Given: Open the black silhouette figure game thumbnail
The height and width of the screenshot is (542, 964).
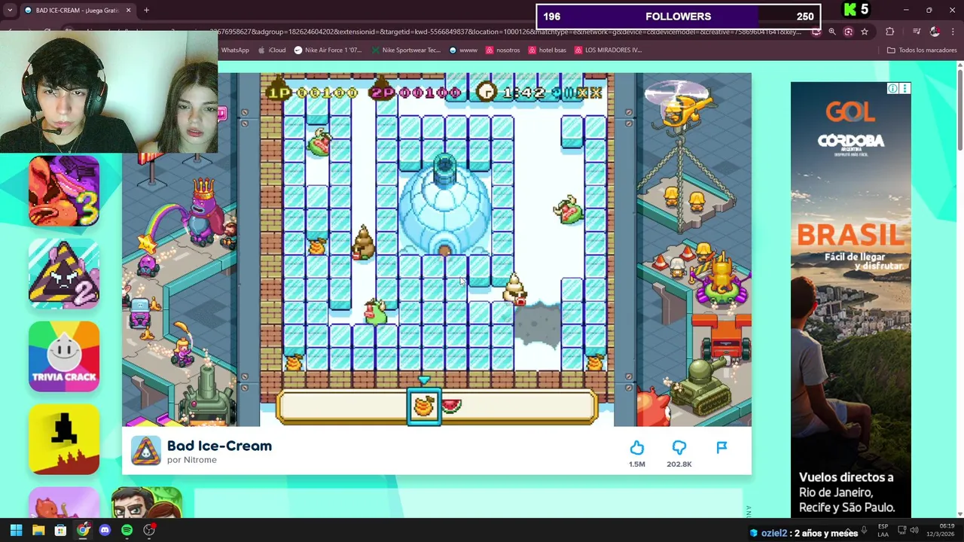Looking at the screenshot, I should point(64,439).
